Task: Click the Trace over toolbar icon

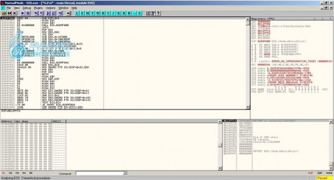Action: click(x=54, y=13)
